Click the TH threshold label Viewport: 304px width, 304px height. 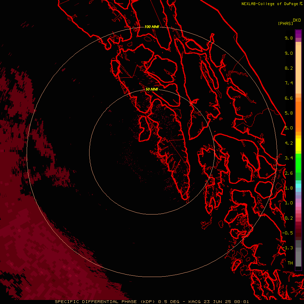tap(290, 263)
